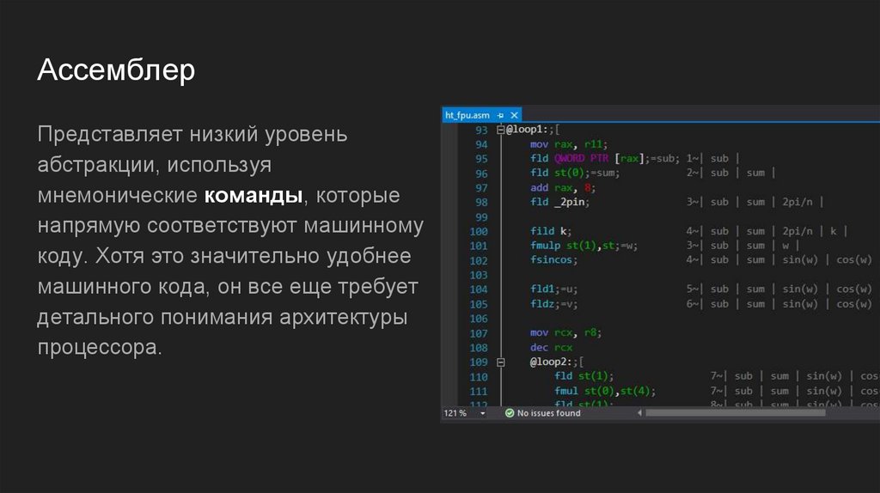Click the 'fild k;' instruction

coord(551,231)
